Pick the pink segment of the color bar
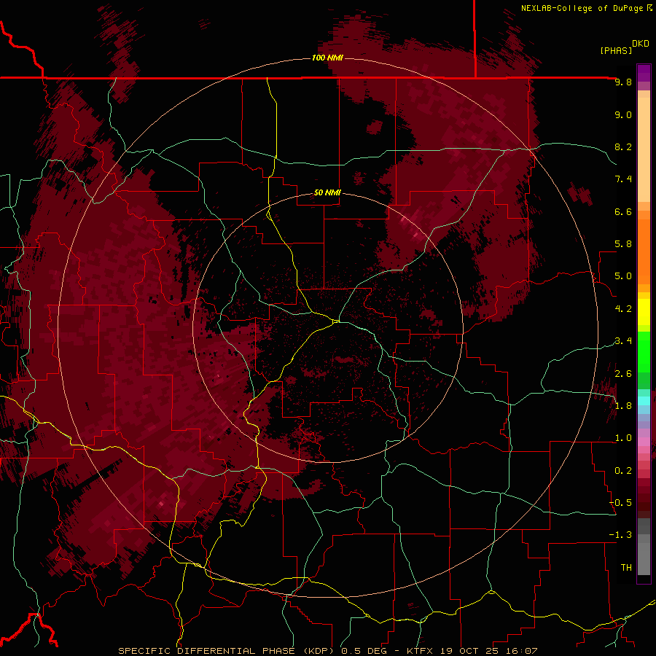The width and height of the screenshot is (656, 656). pyautogui.click(x=644, y=442)
